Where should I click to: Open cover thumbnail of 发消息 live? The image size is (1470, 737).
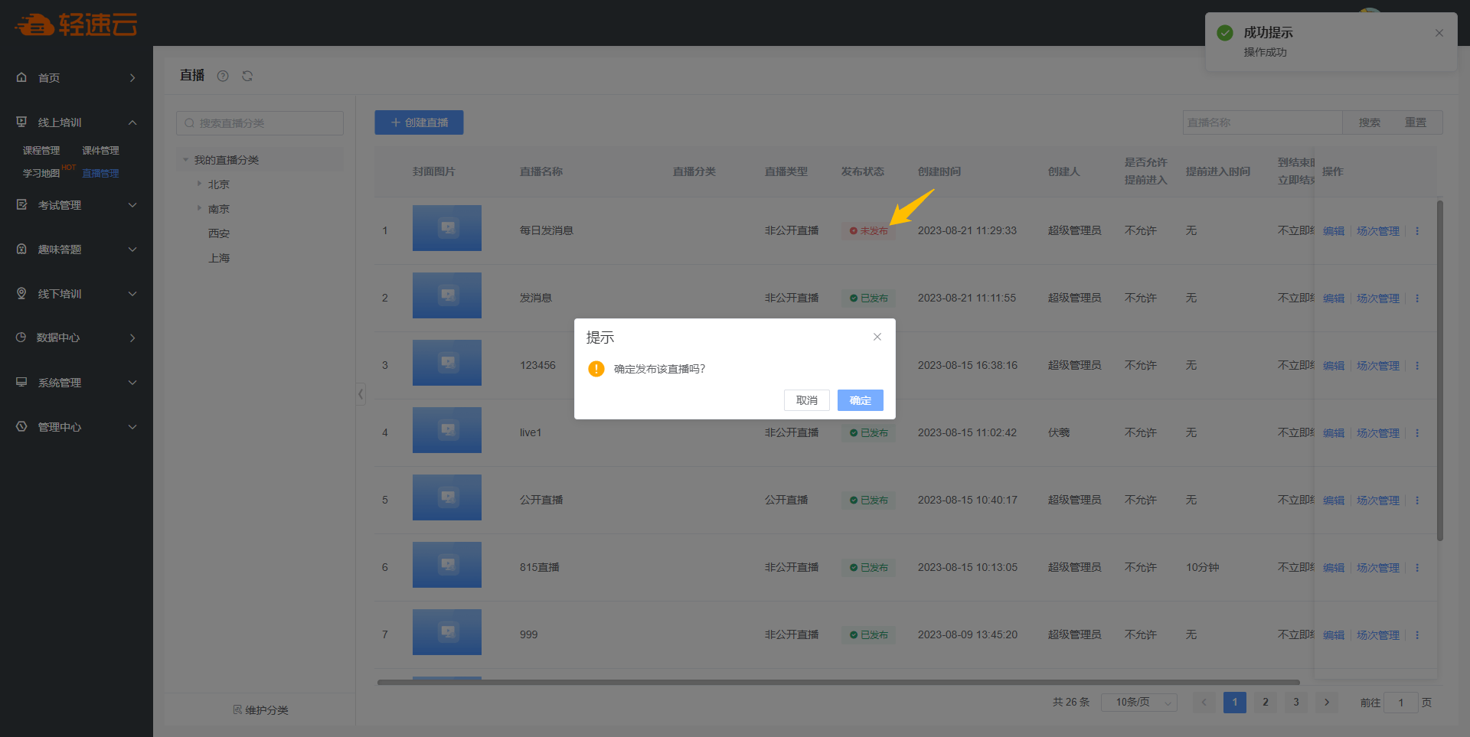pos(447,295)
